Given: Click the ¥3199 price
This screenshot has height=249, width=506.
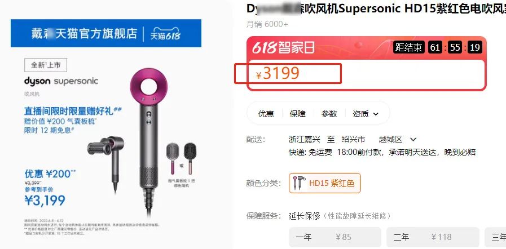Looking at the screenshot, I should point(278,73).
